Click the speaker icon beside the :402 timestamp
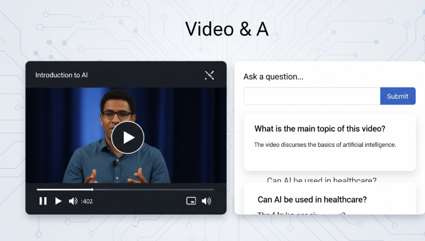This screenshot has width=425, height=241. [73, 201]
